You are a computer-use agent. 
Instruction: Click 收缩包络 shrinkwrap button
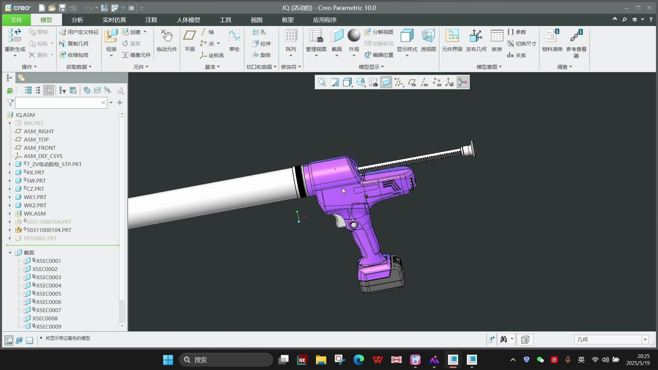click(x=74, y=55)
